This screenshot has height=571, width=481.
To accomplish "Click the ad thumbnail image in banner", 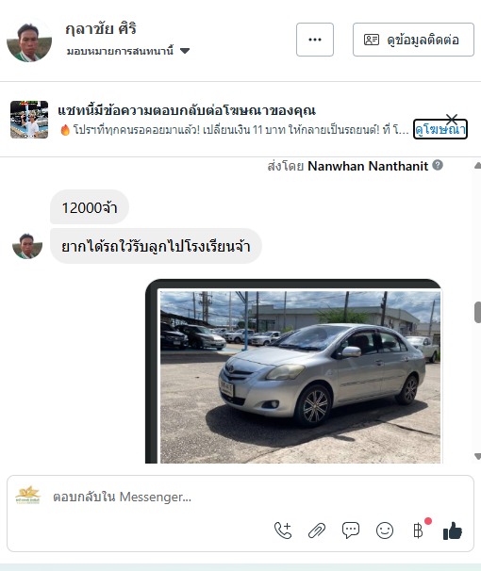I will (x=29, y=120).
